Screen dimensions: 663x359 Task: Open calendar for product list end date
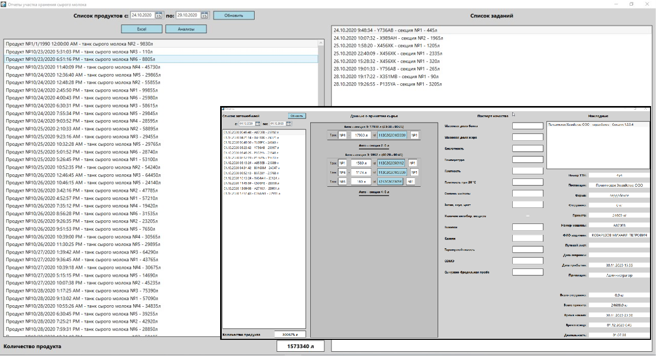[x=205, y=15]
